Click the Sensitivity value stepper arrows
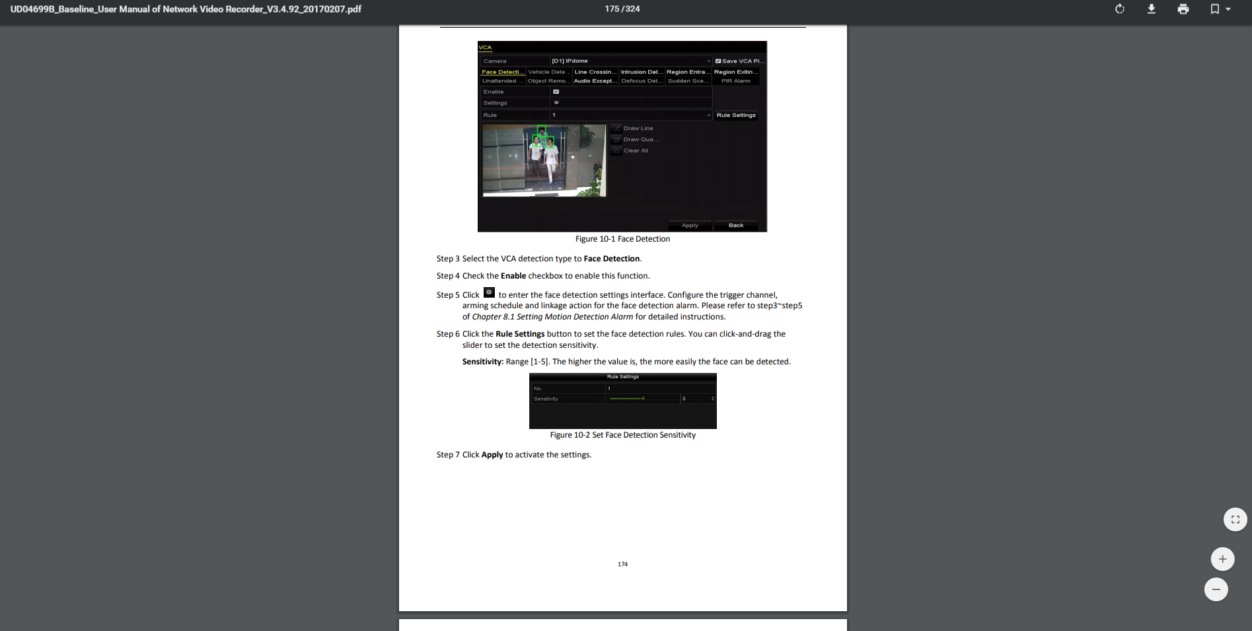Image resolution: width=1252 pixels, height=631 pixels. coord(712,399)
